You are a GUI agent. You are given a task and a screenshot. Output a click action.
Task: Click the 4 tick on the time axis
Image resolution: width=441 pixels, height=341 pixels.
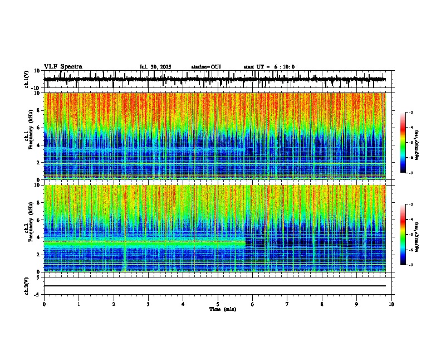tap(183, 304)
